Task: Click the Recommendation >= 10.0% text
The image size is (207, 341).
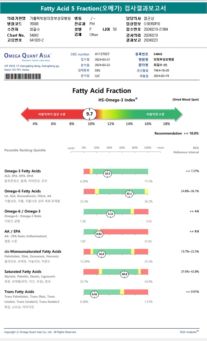Action: (176, 133)
